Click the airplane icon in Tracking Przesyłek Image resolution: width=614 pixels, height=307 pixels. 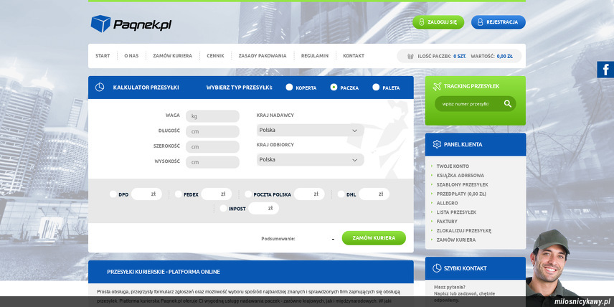437,87
